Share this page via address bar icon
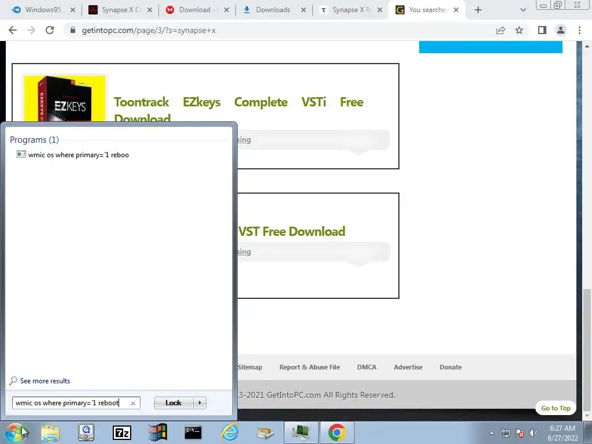592x444 pixels. [x=501, y=30]
